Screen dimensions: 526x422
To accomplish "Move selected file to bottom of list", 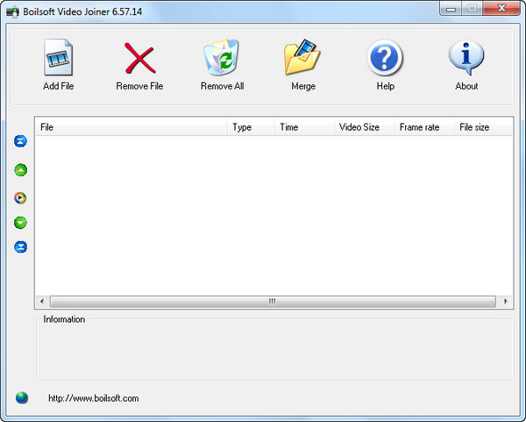I will [21, 247].
